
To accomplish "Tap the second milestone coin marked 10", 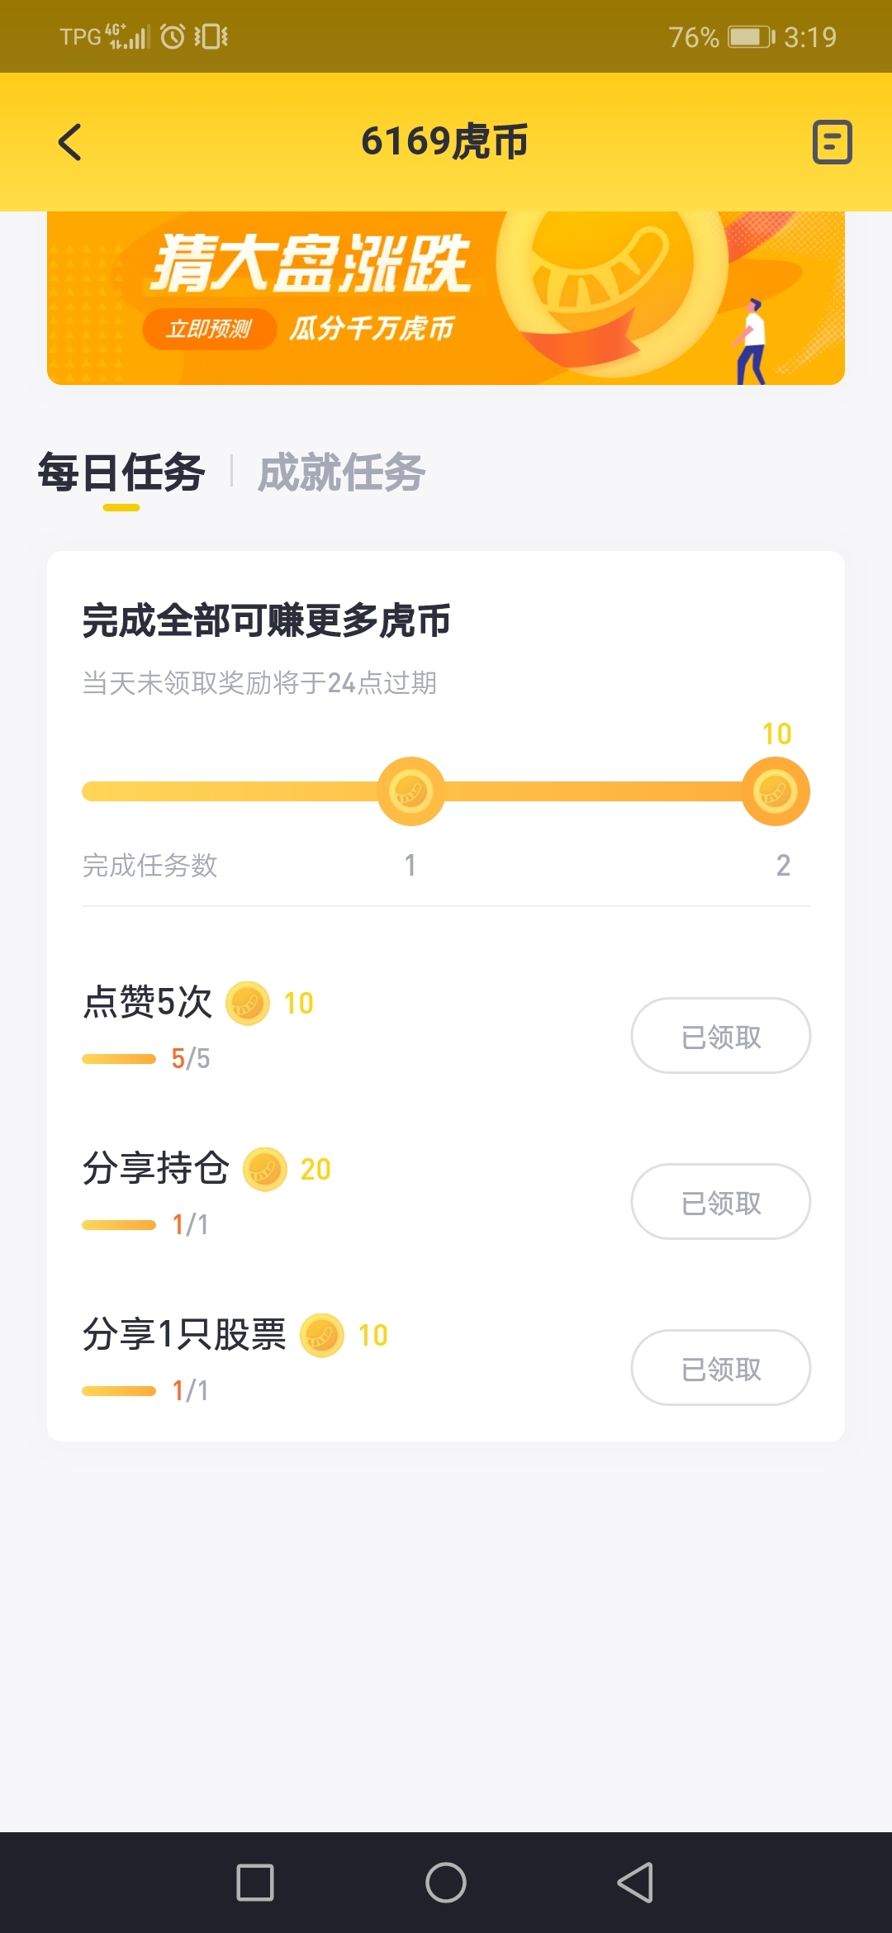I will [x=775, y=791].
